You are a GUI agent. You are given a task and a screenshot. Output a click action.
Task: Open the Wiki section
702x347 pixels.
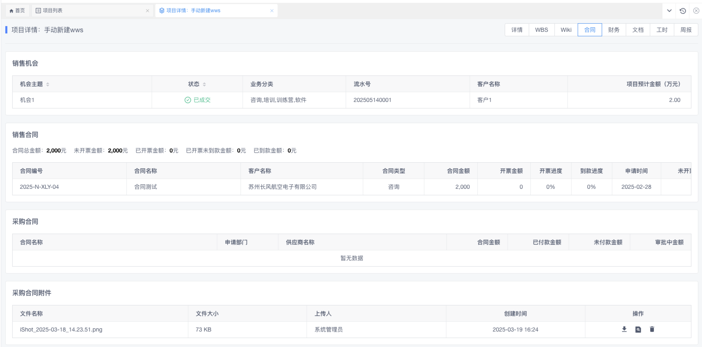(566, 30)
